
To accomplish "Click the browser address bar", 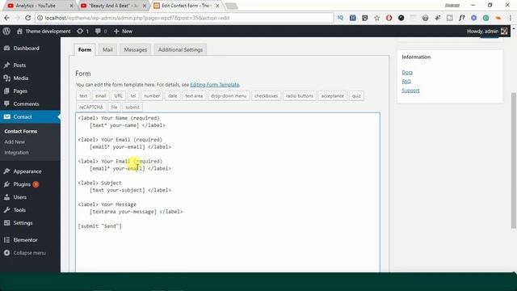I will 185,18.
